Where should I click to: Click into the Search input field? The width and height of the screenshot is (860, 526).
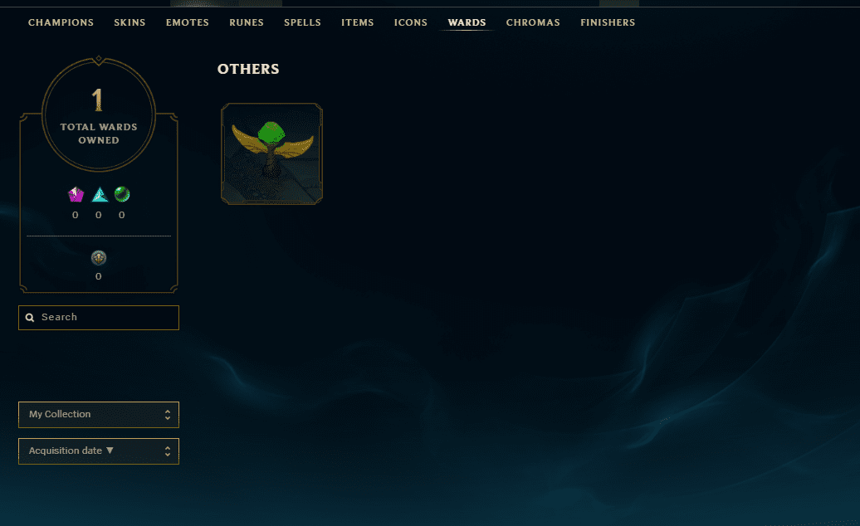pyautogui.click(x=99, y=318)
